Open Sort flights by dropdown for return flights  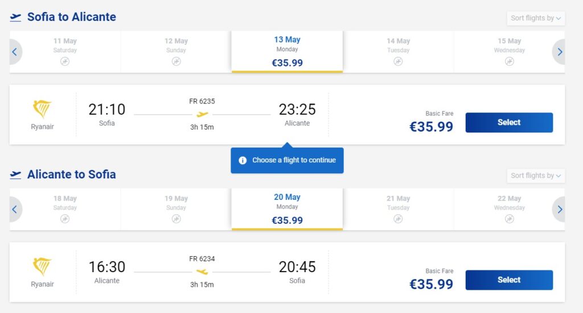[536, 176]
